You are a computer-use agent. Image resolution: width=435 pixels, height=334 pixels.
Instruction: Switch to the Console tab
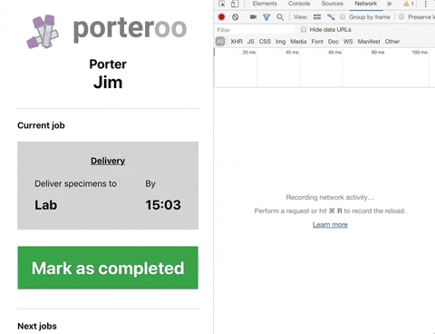(299, 4)
